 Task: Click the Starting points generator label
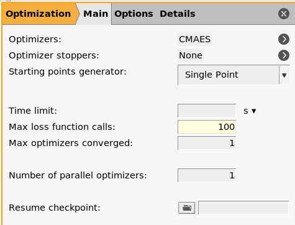point(68,71)
